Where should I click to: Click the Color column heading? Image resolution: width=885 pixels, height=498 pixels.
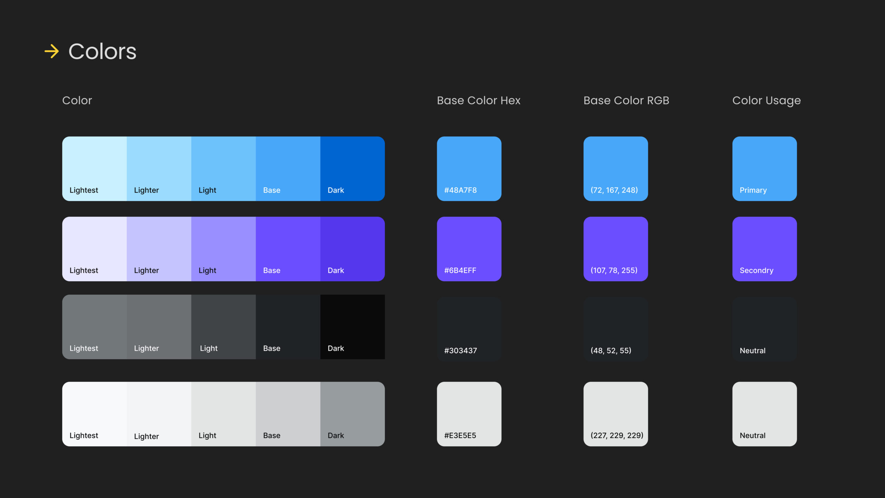[x=77, y=100]
